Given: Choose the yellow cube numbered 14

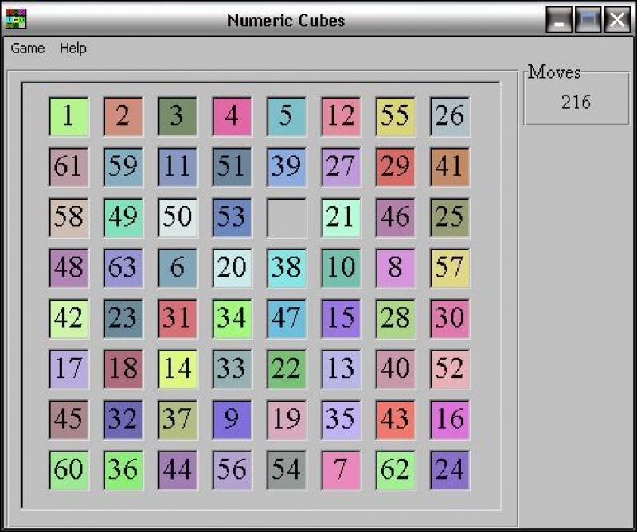Looking at the screenshot, I should (x=178, y=370).
